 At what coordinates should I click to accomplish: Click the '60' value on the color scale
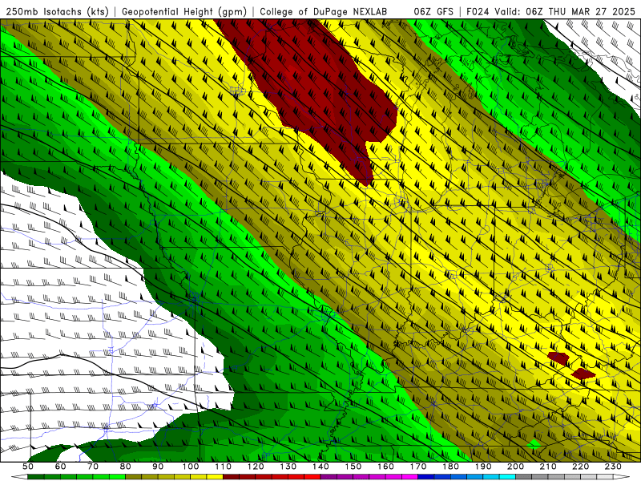click(61, 467)
